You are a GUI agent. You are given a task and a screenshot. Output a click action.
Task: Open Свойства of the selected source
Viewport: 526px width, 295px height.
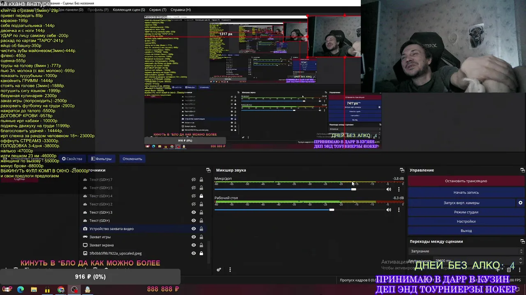(x=72, y=159)
